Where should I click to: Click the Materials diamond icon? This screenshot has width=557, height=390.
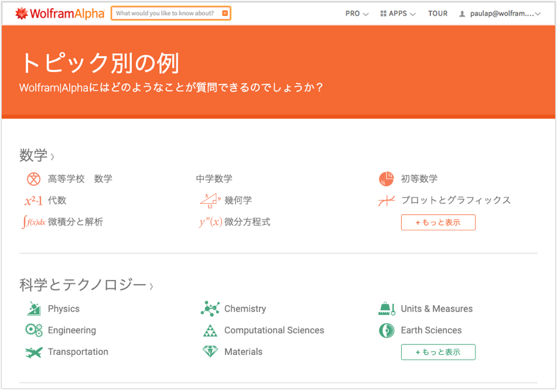point(210,352)
